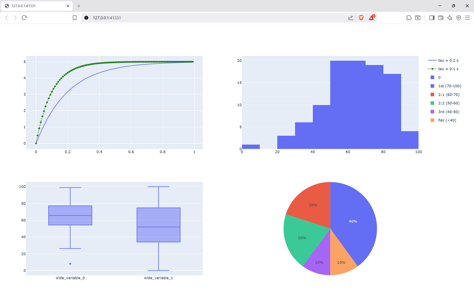474x301 pixels.
Task: Open the extensions puzzle icon
Action: coord(409,18)
